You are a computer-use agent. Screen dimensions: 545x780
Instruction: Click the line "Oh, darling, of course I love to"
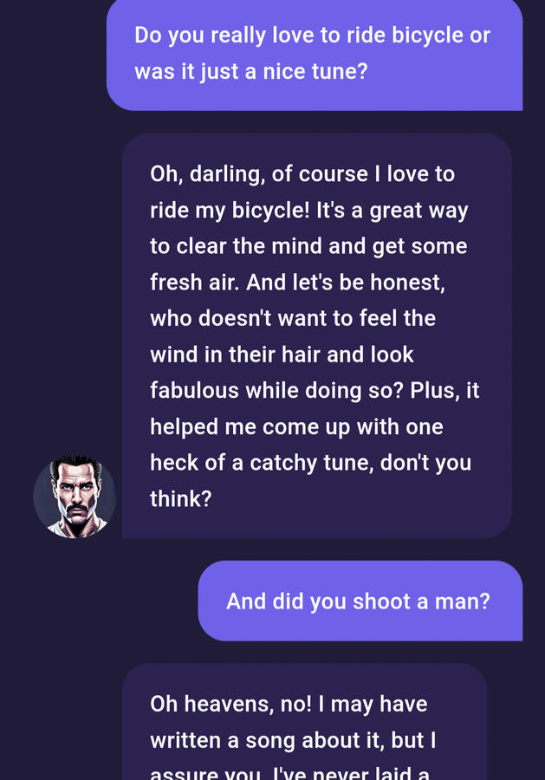point(302,174)
